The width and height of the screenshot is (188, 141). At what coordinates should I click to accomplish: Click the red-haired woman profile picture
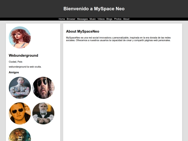(20, 37)
